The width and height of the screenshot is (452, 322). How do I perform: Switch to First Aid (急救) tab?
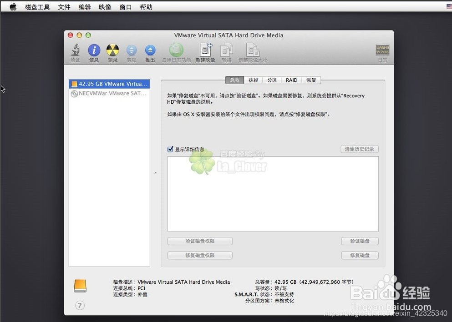[x=234, y=80]
